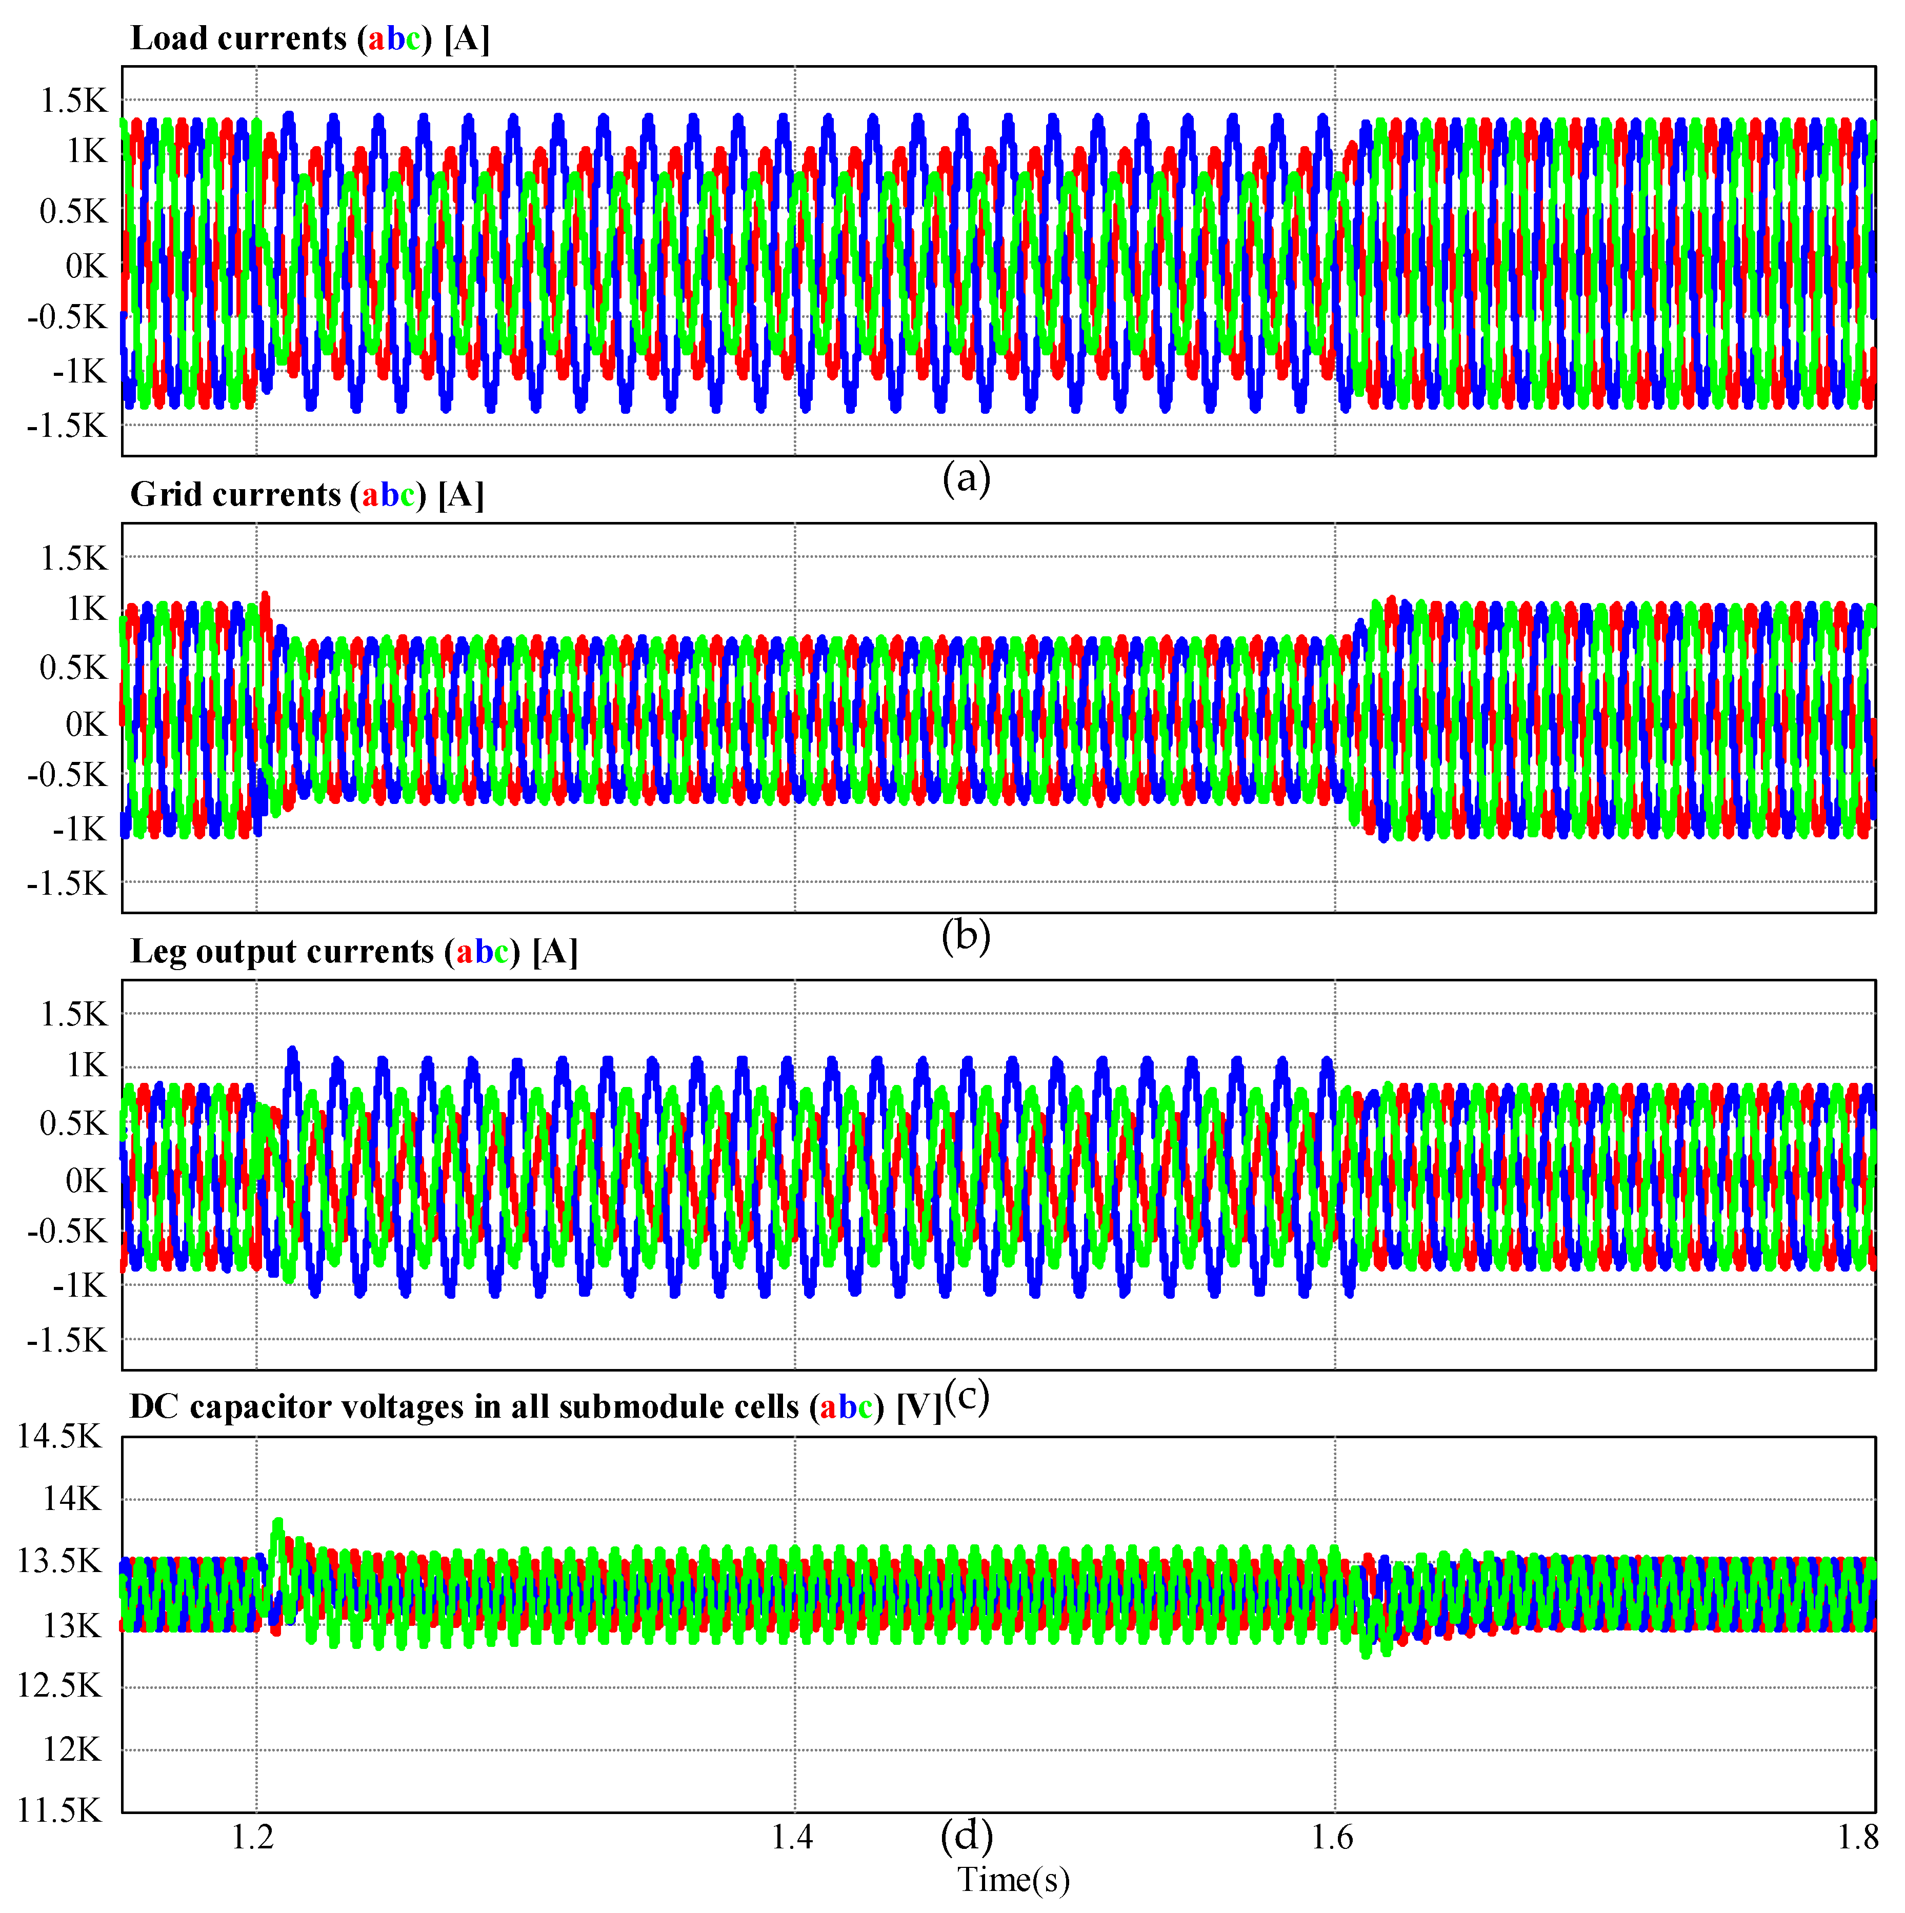Image resolution: width=1905 pixels, height=1913 pixels.
Task: Click 0.5K tick in Load currents plot
Action: click(73, 211)
